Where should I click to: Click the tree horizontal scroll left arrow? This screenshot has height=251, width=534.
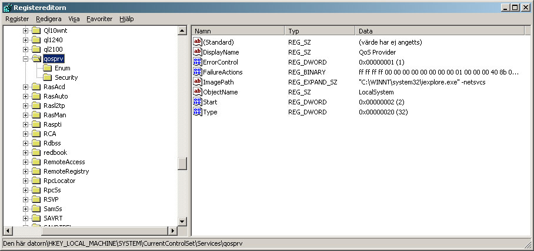8,231
